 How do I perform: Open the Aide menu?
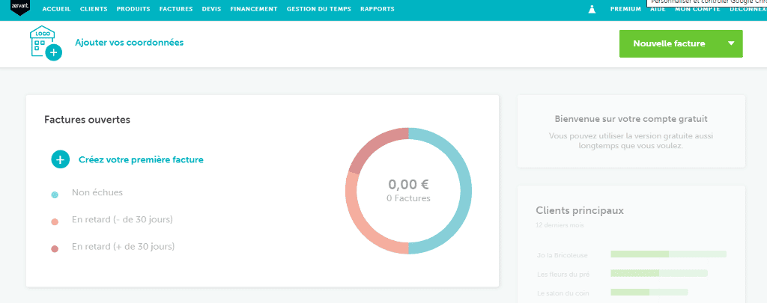pyautogui.click(x=658, y=9)
